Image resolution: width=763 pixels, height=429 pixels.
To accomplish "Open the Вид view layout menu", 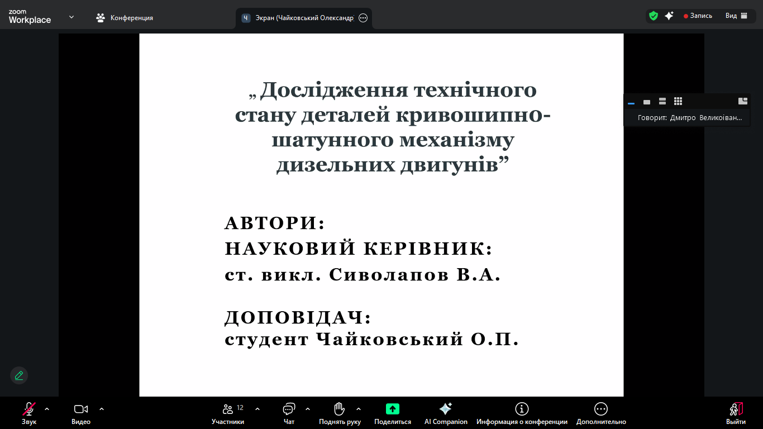I will pyautogui.click(x=736, y=16).
